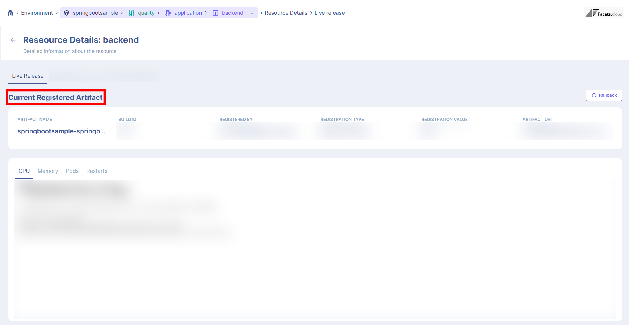Click the springbootsample breadcrumb label

[95, 13]
